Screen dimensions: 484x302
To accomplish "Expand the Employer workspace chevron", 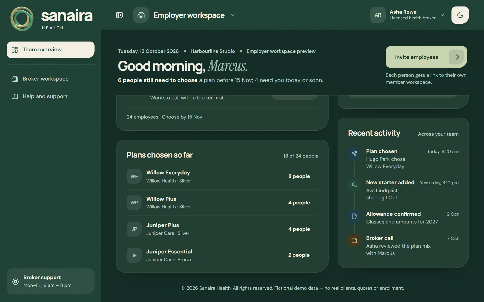I will pyautogui.click(x=232, y=15).
